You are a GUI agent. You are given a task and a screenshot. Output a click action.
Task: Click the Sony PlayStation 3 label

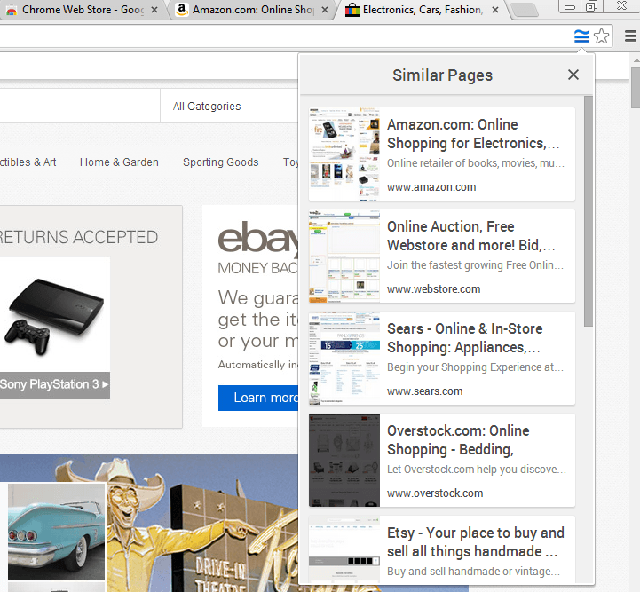(x=54, y=384)
